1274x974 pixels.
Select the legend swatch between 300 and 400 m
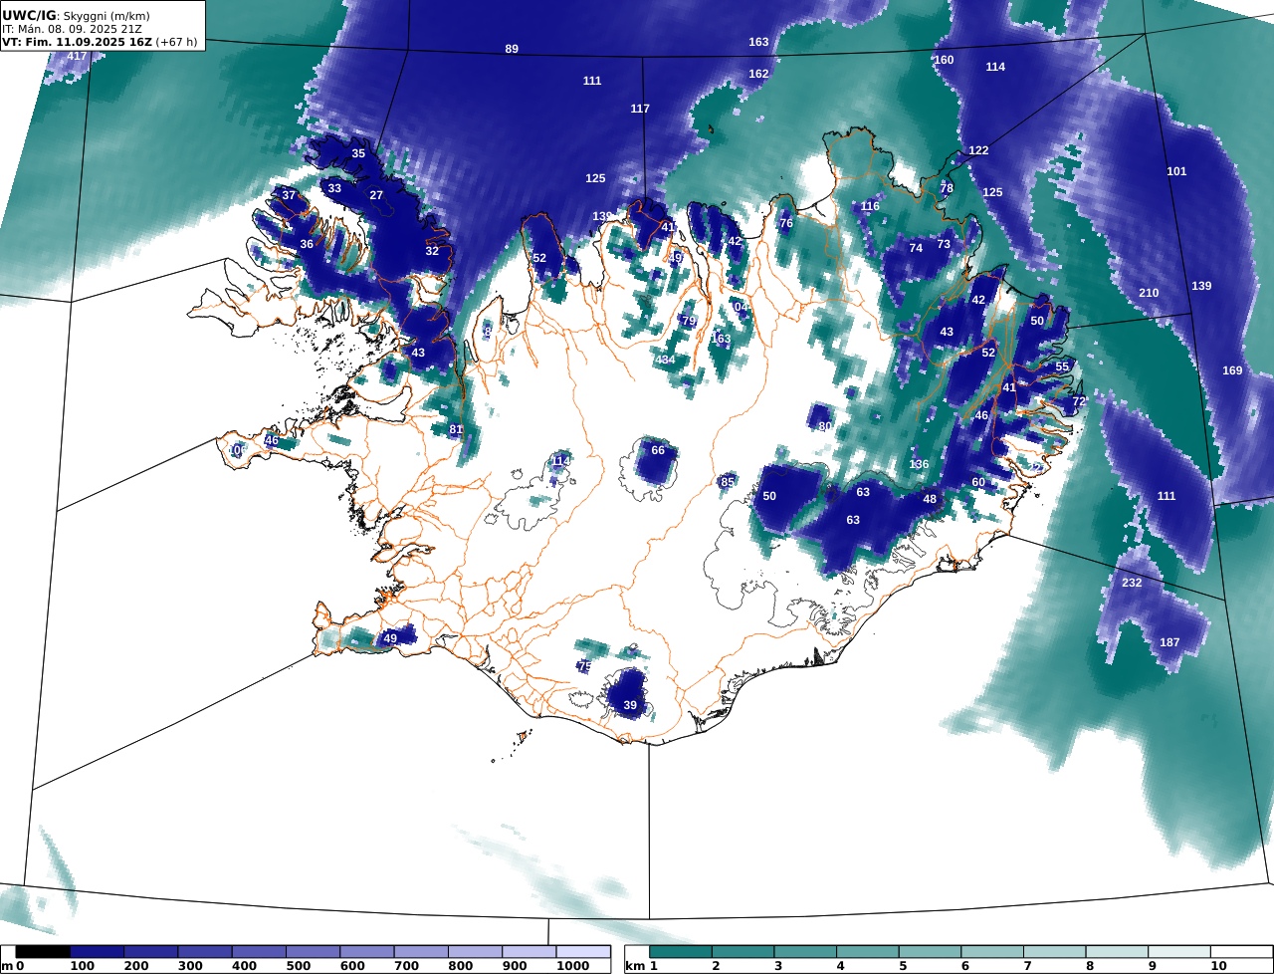tap(205, 953)
